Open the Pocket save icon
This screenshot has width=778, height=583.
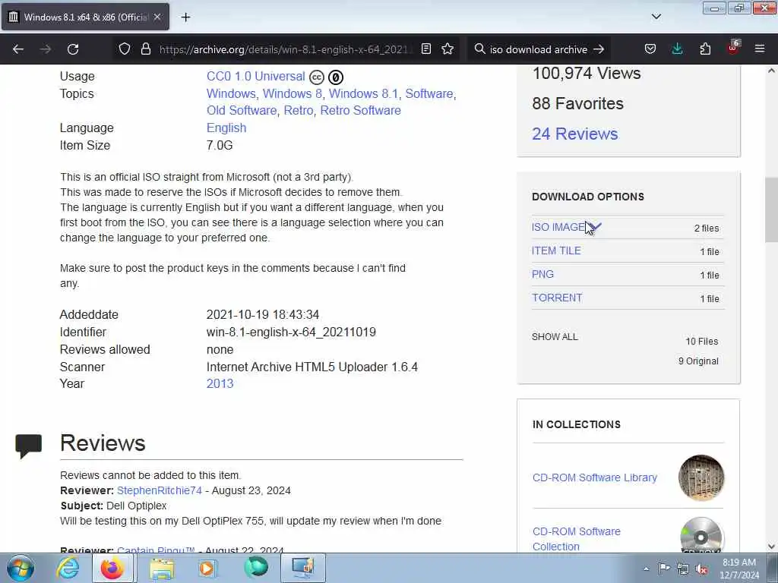650,49
